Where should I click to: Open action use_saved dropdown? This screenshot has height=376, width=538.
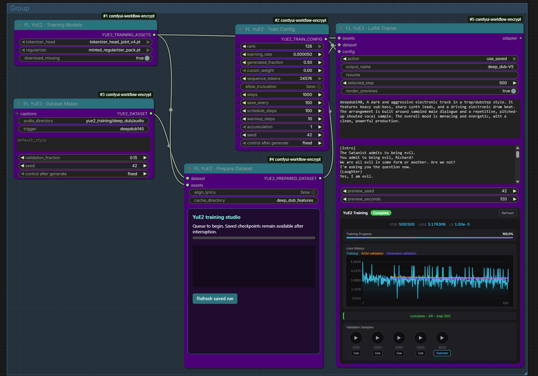[x=429, y=59]
